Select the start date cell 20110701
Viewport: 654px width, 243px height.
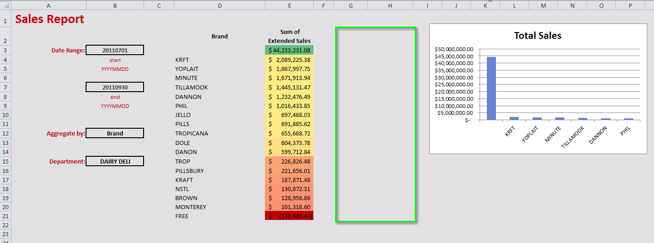coord(115,50)
